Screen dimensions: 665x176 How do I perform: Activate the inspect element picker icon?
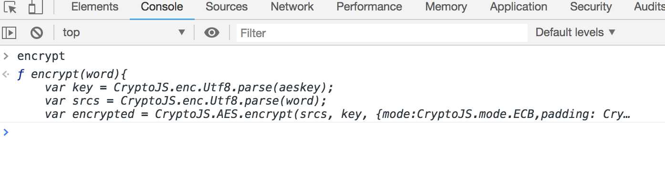(x=10, y=7)
